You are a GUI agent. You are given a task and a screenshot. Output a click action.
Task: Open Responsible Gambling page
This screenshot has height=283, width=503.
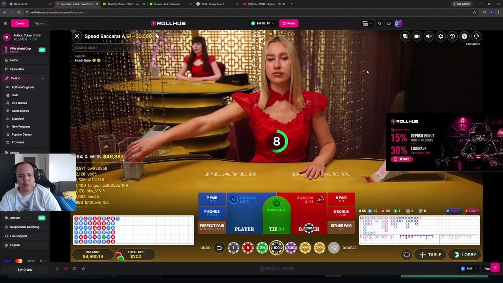[25, 227]
